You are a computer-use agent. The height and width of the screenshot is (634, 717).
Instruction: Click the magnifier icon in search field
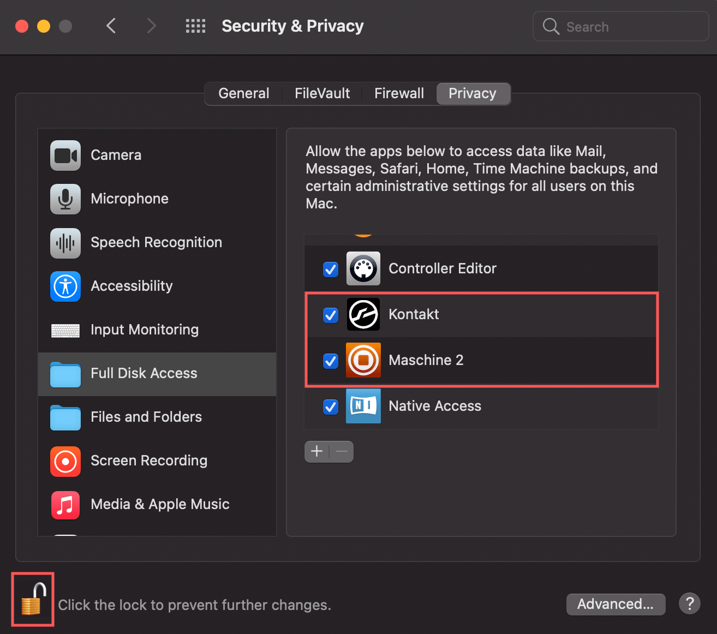coord(551,26)
